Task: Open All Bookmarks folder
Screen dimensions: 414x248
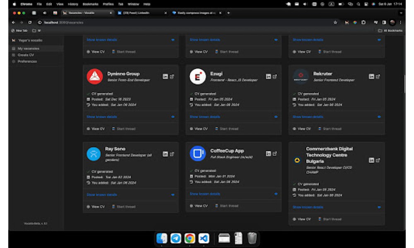Action: 390,31
